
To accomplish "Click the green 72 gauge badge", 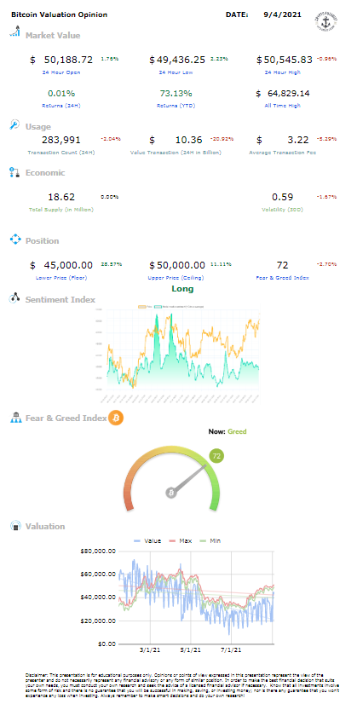I will point(216,456).
